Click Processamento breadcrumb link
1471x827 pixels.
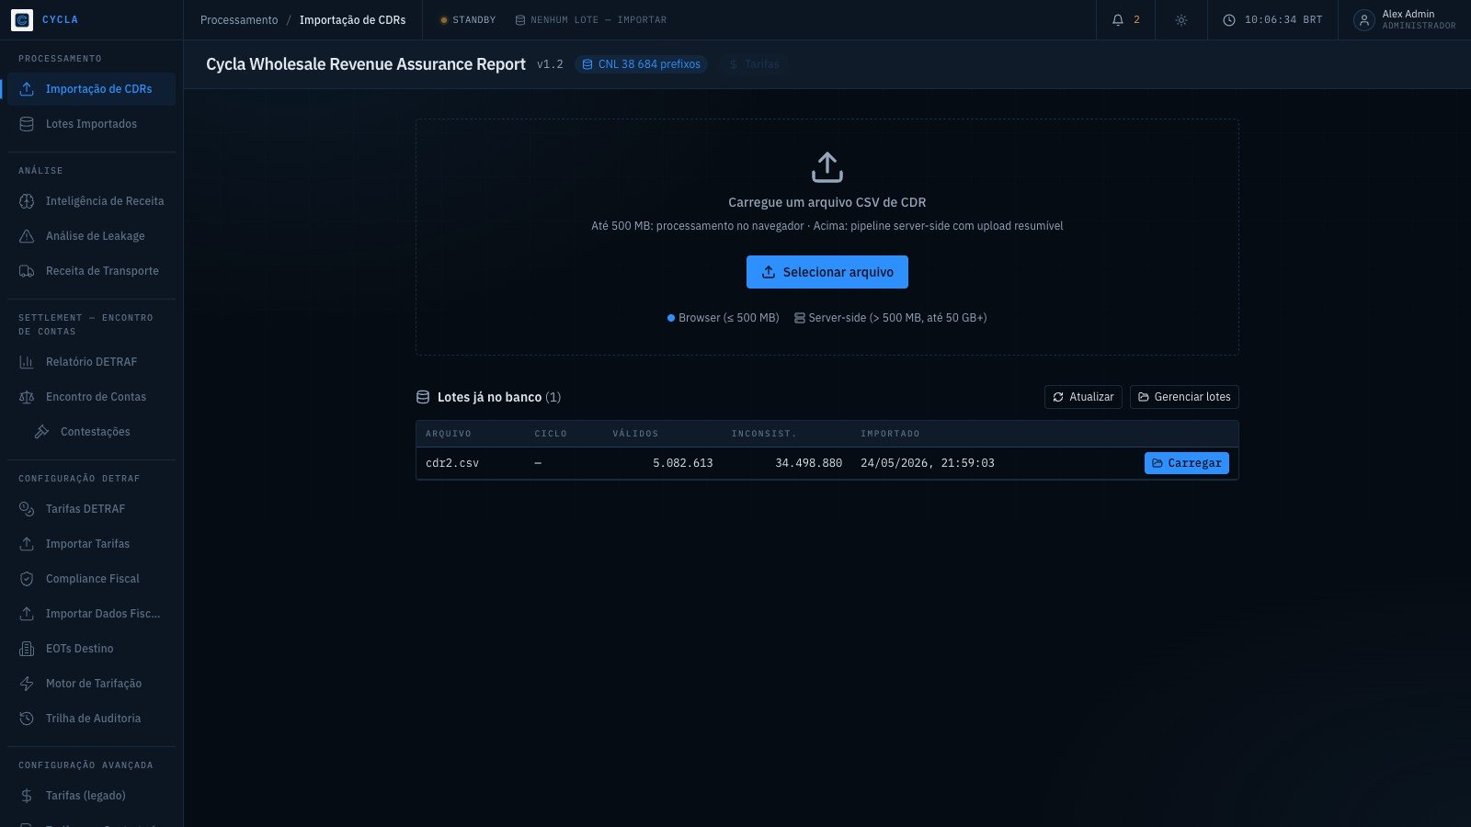(x=239, y=20)
